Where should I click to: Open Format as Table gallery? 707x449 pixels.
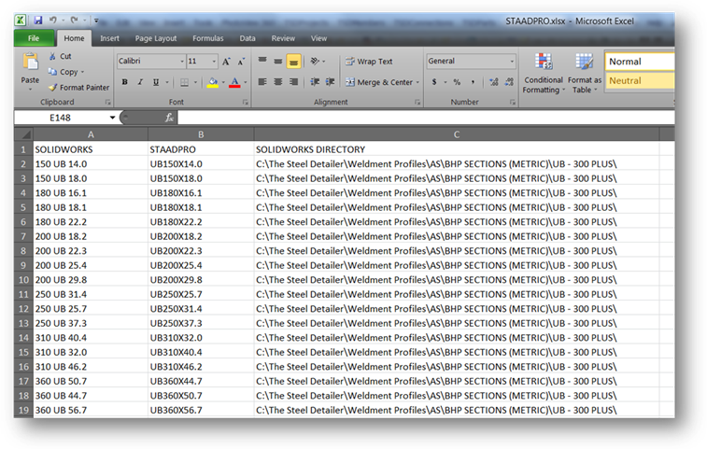pos(585,73)
